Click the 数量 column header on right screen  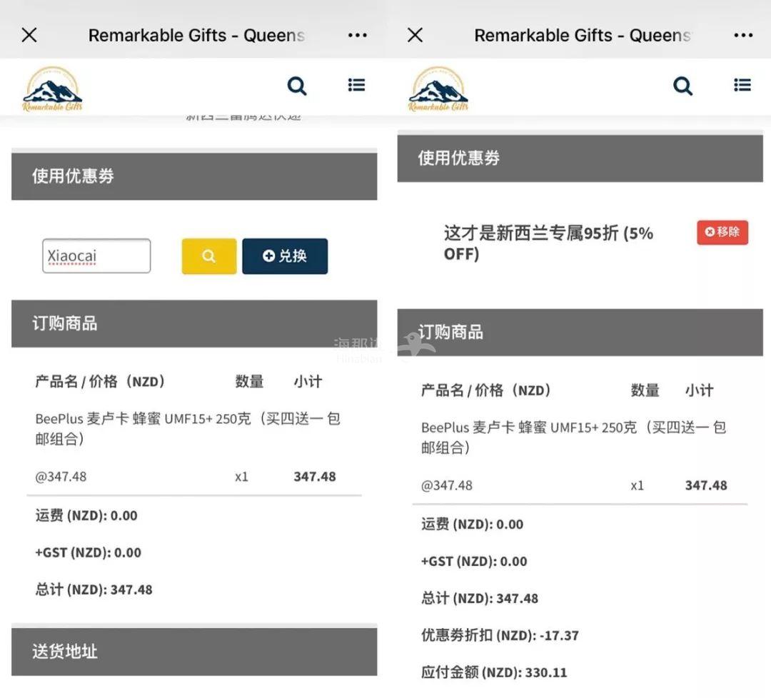coord(645,390)
